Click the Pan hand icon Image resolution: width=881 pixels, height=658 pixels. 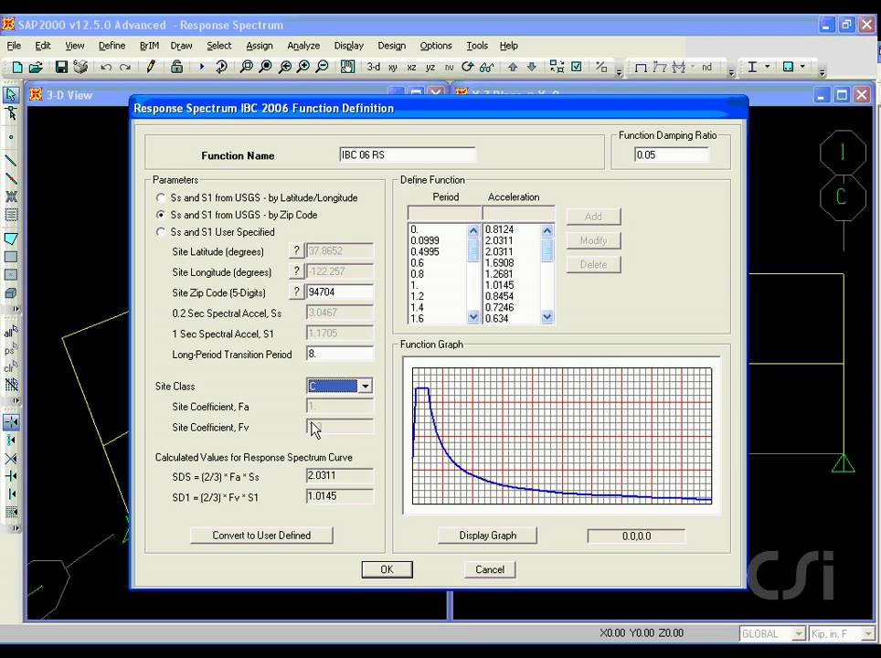[x=348, y=67]
